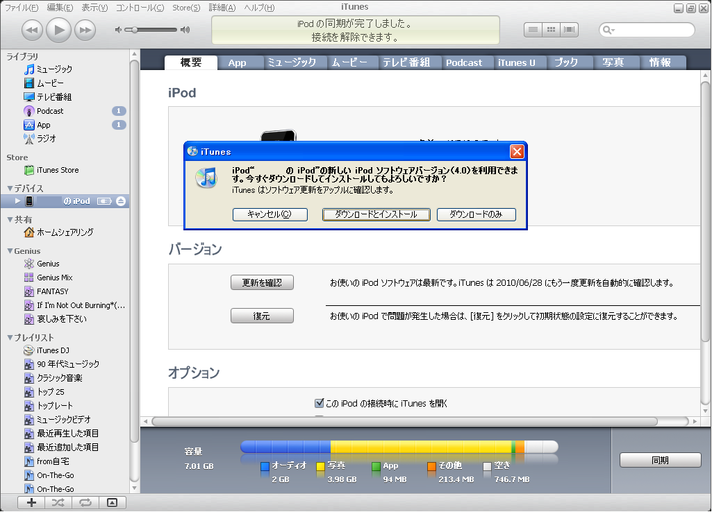712x512 pixels.
Task: Expand the iPod device disclosure triangle
Action: (17, 201)
